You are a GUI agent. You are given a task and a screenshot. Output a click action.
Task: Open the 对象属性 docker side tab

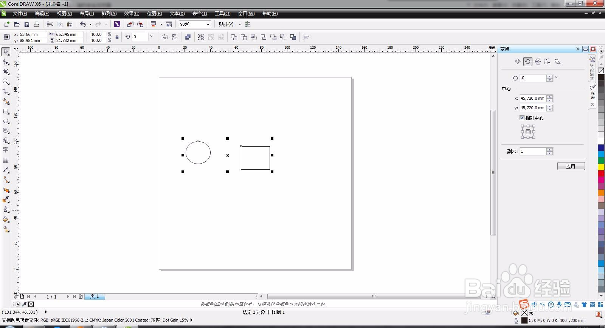(x=592, y=68)
